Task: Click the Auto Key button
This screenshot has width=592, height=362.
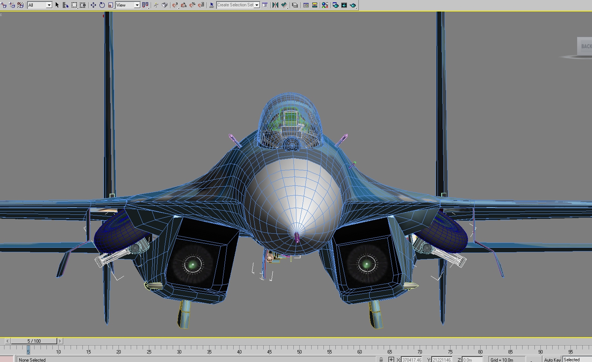Action: pyautogui.click(x=552, y=359)
